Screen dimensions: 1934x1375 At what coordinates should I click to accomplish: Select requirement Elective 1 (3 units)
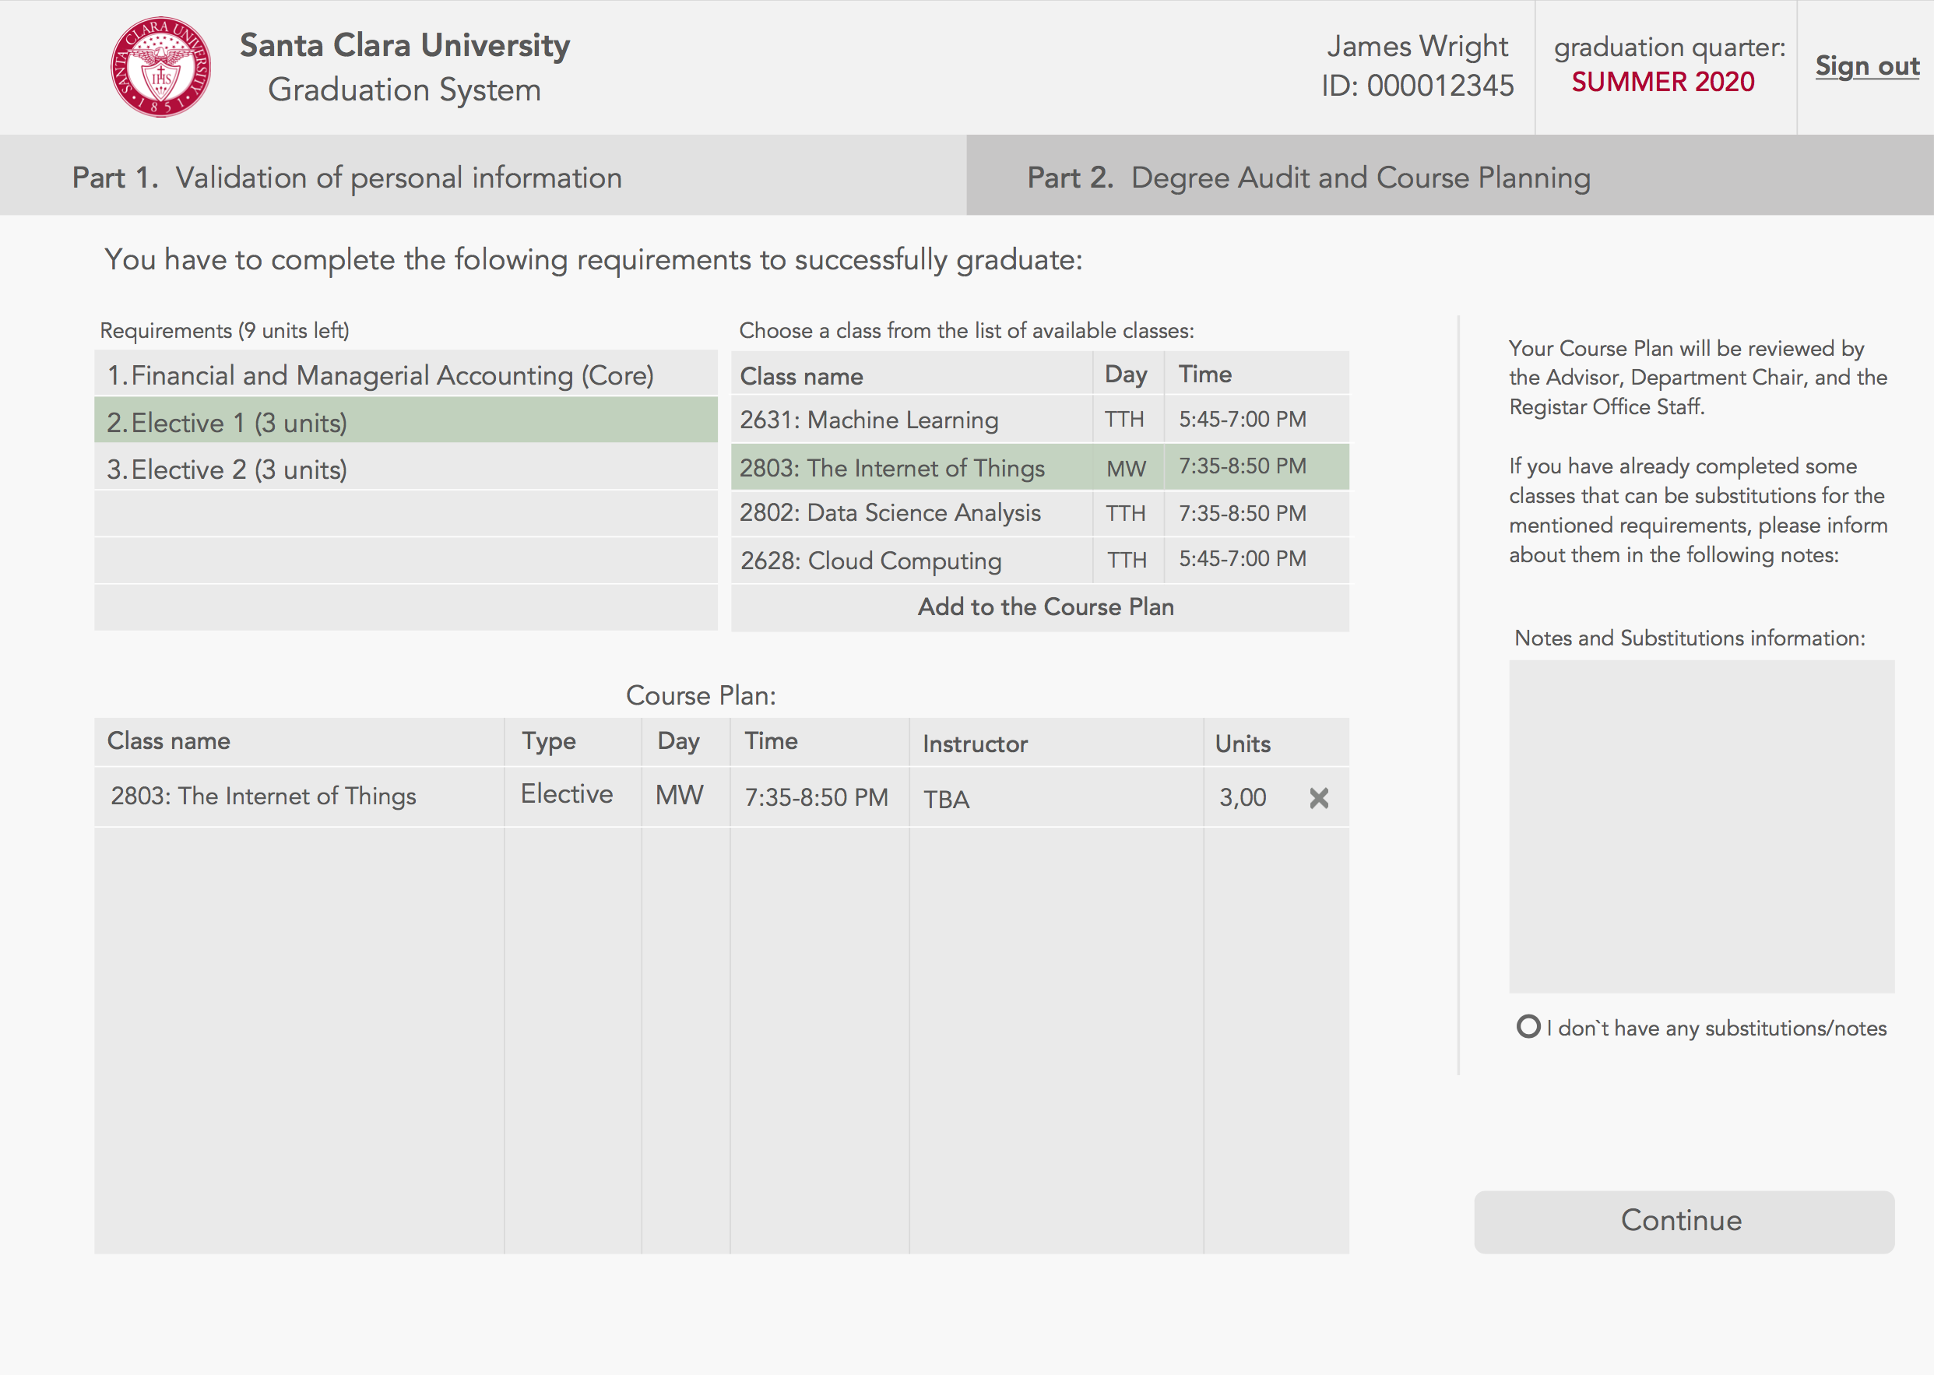click(x=406, y=422)
